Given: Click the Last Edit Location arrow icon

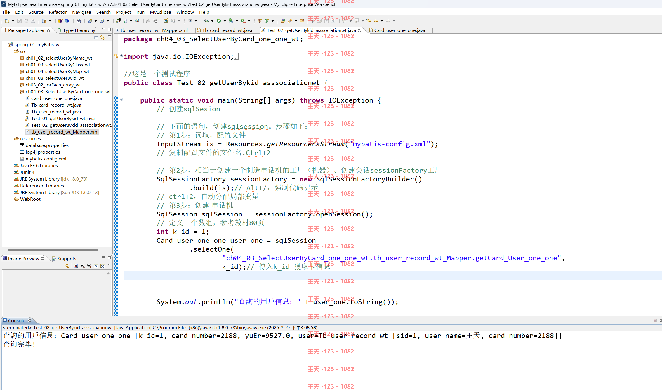Looking at the screenshot, I should click(x=369, y=21).
